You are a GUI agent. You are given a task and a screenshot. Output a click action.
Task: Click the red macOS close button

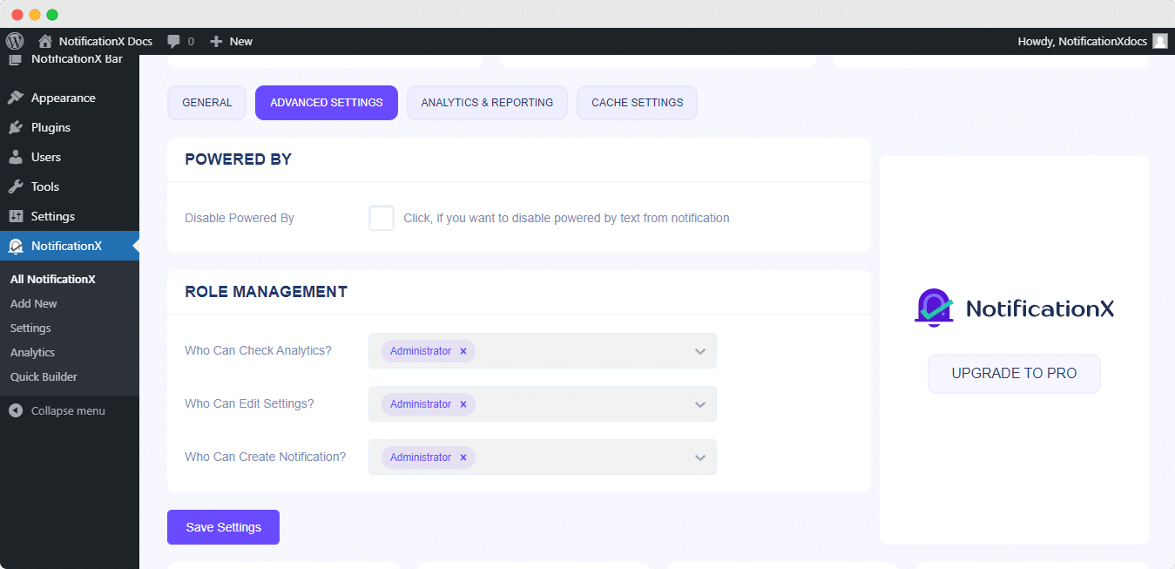click(17, 15)
